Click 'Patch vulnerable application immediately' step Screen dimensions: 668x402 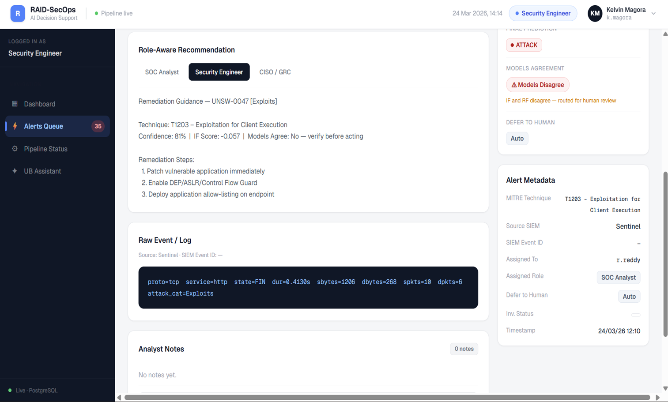(203, 171)
